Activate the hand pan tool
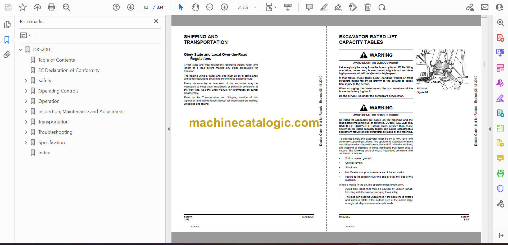Viewport: 508px width, 245px height. point(195,7)
